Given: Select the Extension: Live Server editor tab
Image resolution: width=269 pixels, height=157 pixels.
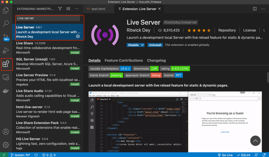Looking at the screenshot, I should [139, 9].
